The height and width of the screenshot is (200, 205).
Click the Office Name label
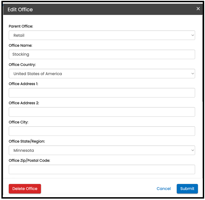(x=20, y=45)
